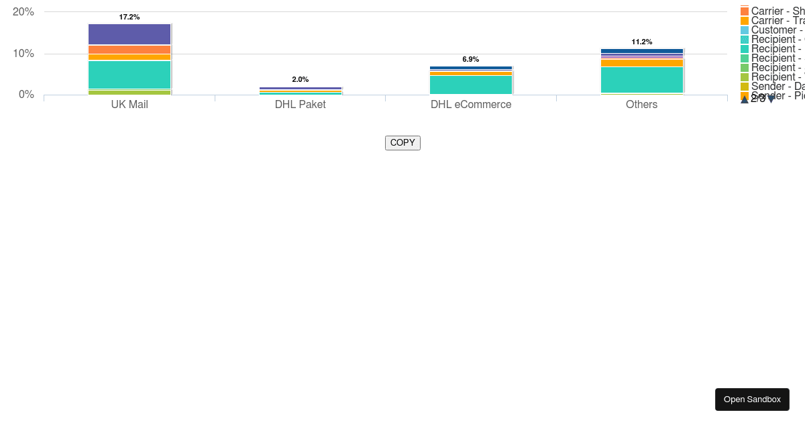Click the medium-green 'Recipient' legend square

coord(745,68)
